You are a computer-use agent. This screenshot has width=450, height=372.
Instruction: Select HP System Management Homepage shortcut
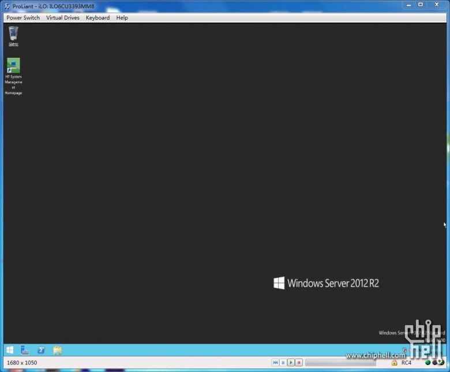pyautogui.click(x=13, y=76)
